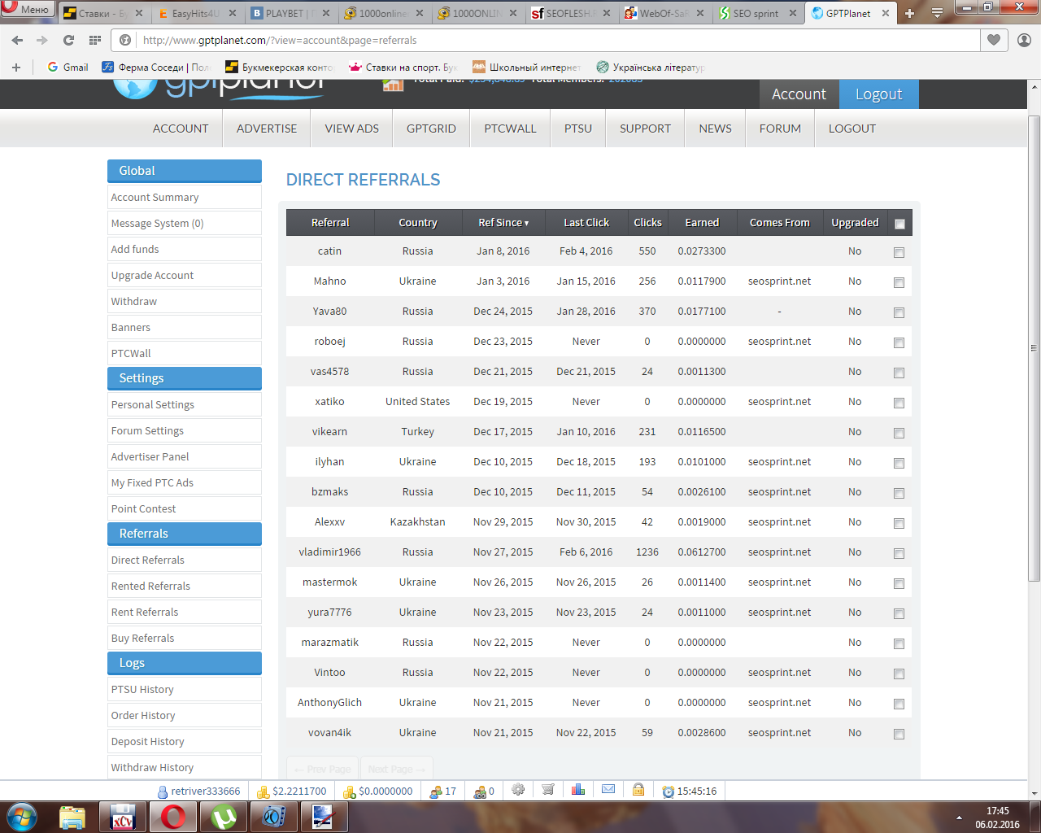1041x833 pixels.
Task: Open the SUPPORT menu item
Action: click(x=645, y=129)
